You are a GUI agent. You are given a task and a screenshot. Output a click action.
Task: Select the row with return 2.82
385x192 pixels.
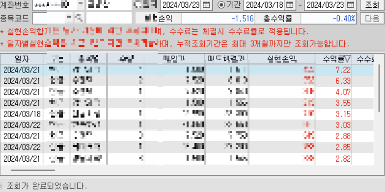(187, 159)
